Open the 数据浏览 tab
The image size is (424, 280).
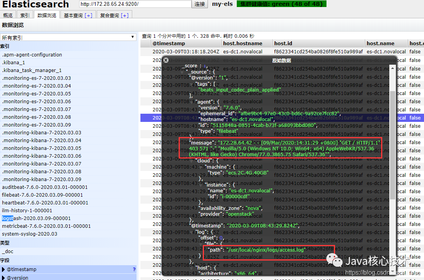pyautogui.click(x=47, y=16)
